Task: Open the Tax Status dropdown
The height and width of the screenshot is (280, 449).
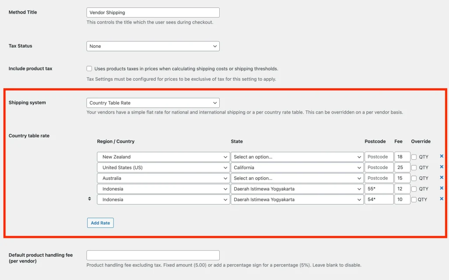Action: (153, 46)
